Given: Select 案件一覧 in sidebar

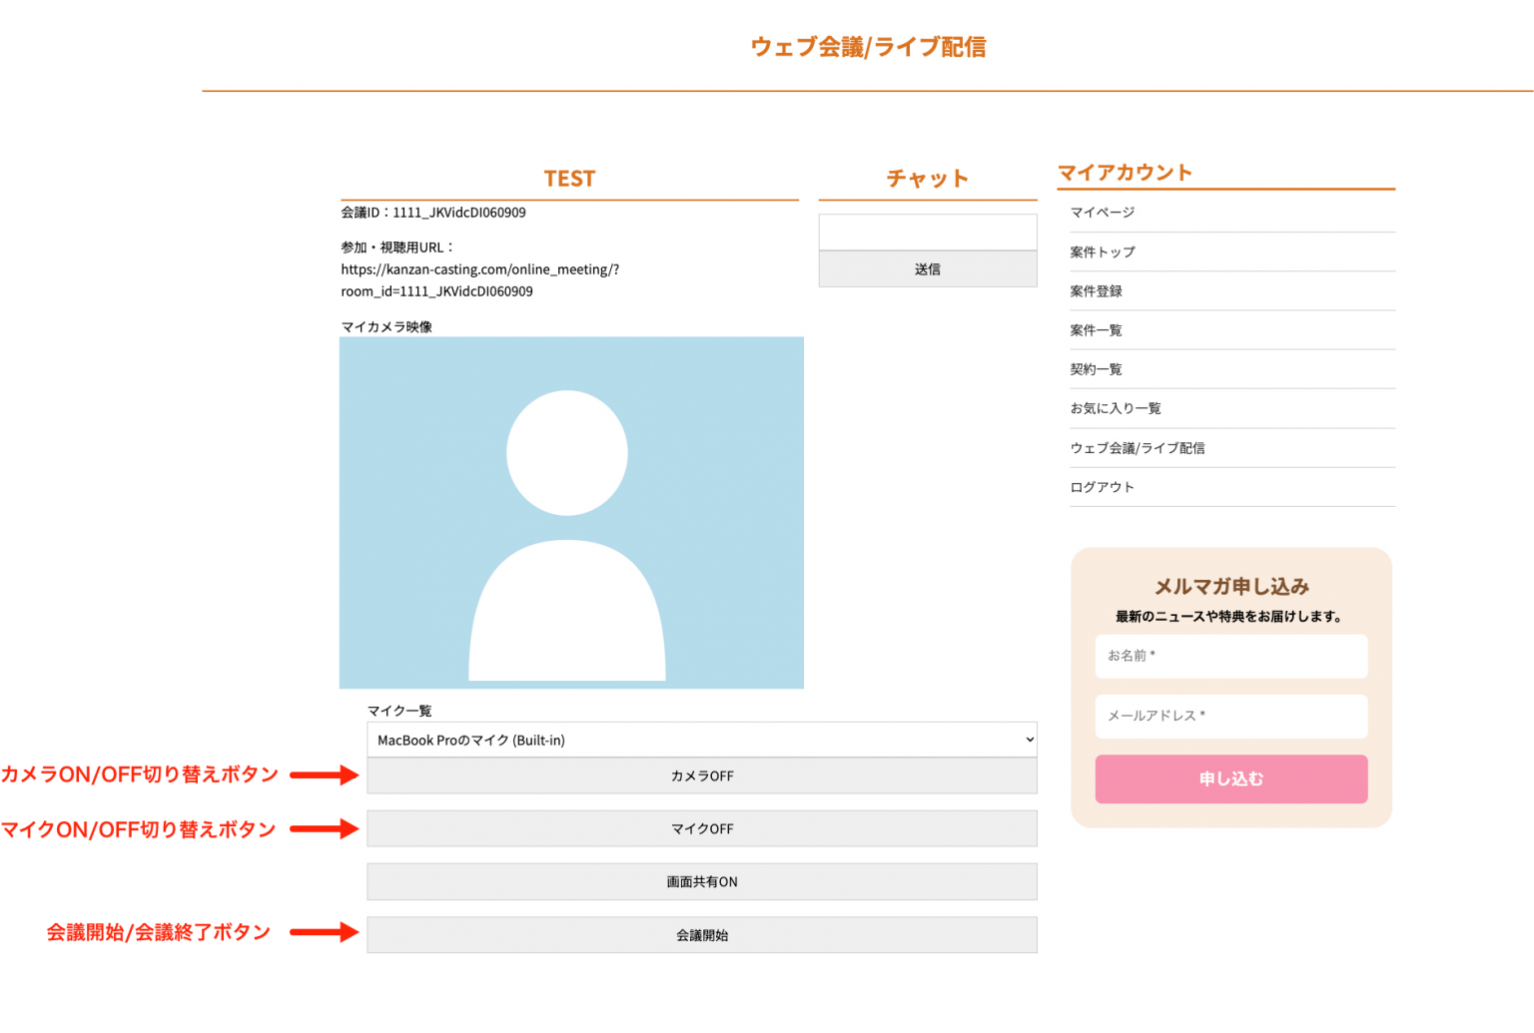Looking at the screenshot, I should [x=1097, y=330].
